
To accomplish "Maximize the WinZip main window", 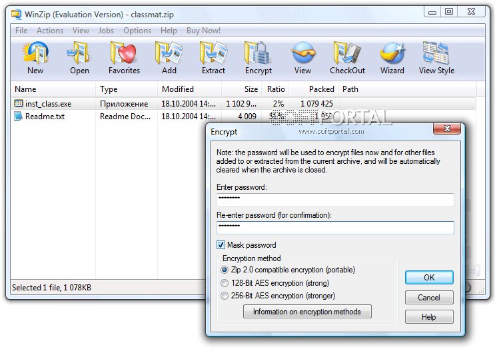I will (x=448, y=12).
